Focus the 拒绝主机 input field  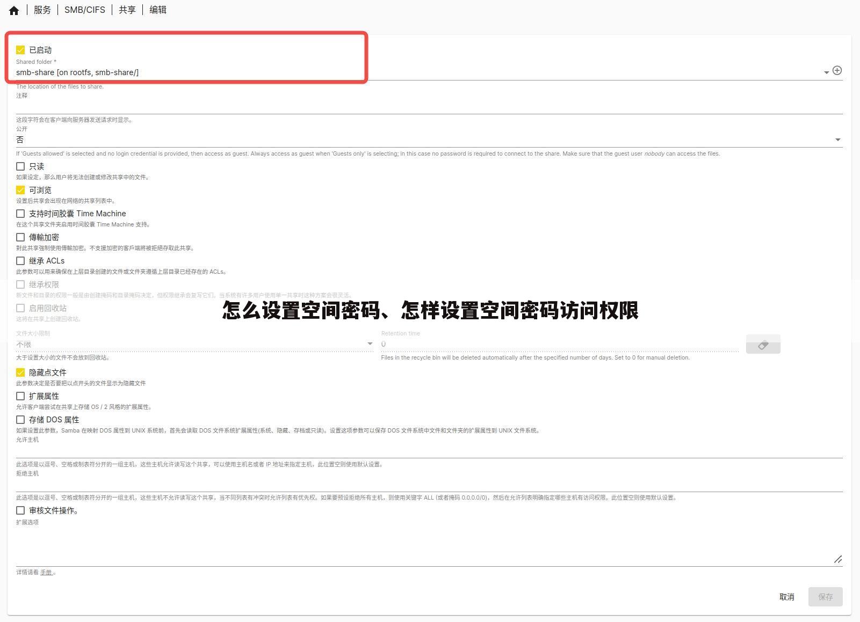coord(429,484)
